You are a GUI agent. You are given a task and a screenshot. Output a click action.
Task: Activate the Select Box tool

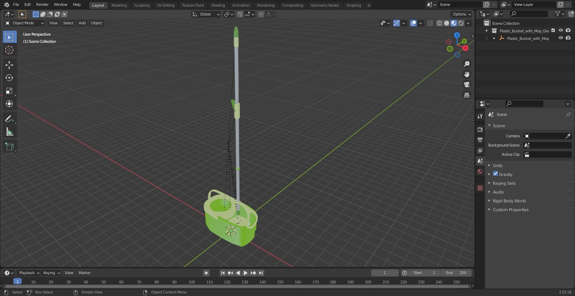point(9,37)
